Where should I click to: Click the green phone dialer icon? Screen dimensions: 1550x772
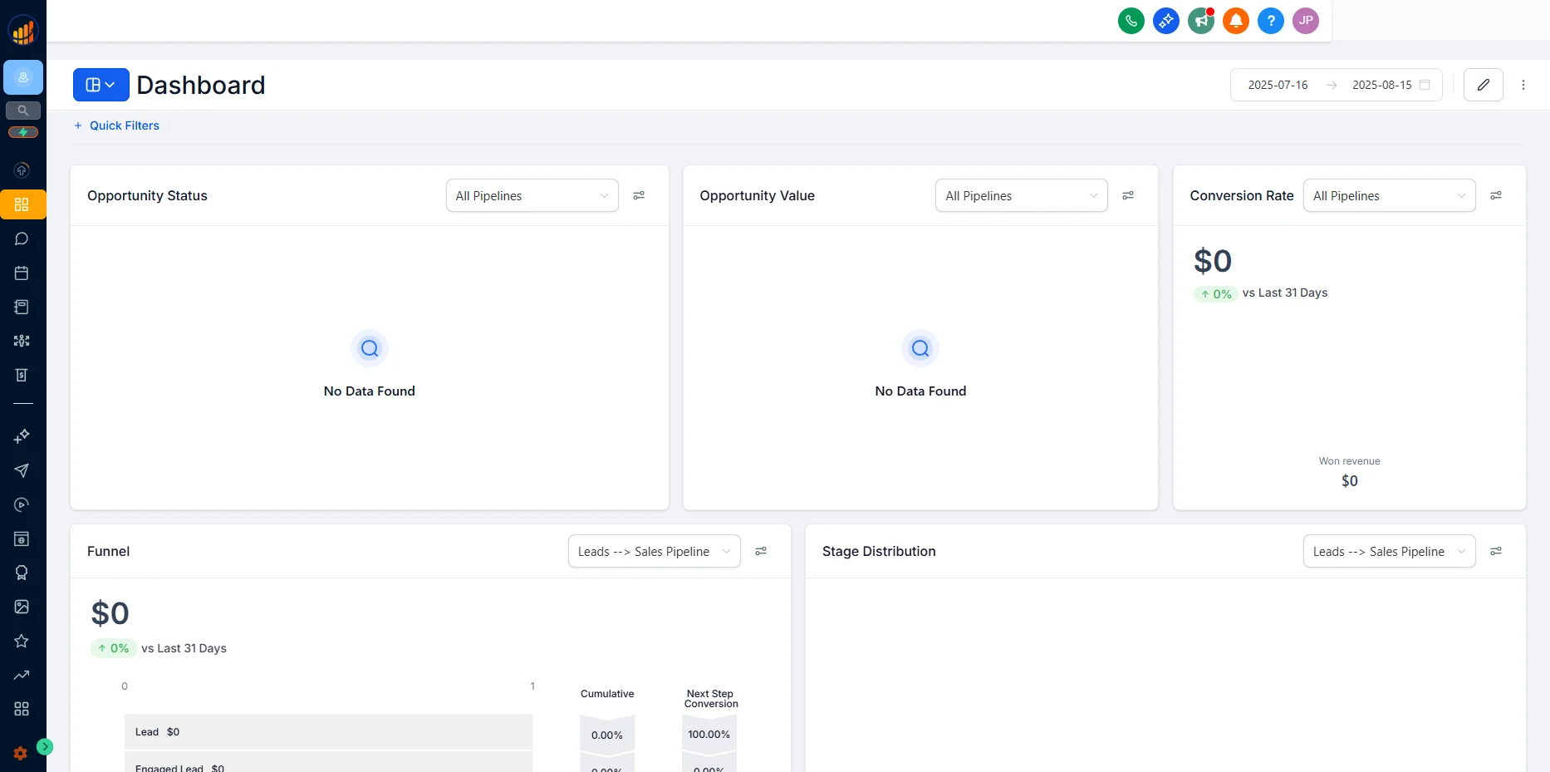coord(1131,21)
